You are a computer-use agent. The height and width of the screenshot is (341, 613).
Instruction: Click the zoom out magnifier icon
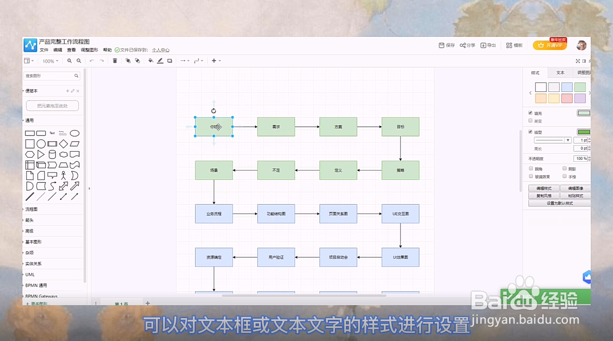click(79, 61)
